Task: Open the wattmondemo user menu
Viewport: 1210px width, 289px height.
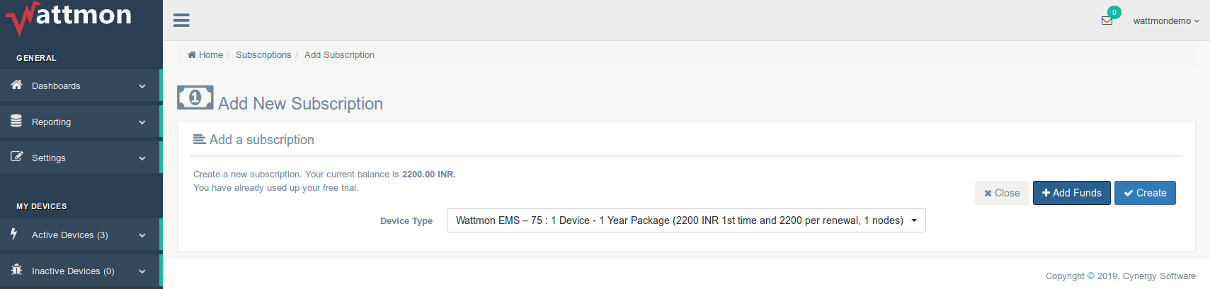Action: click(1165, 21)
